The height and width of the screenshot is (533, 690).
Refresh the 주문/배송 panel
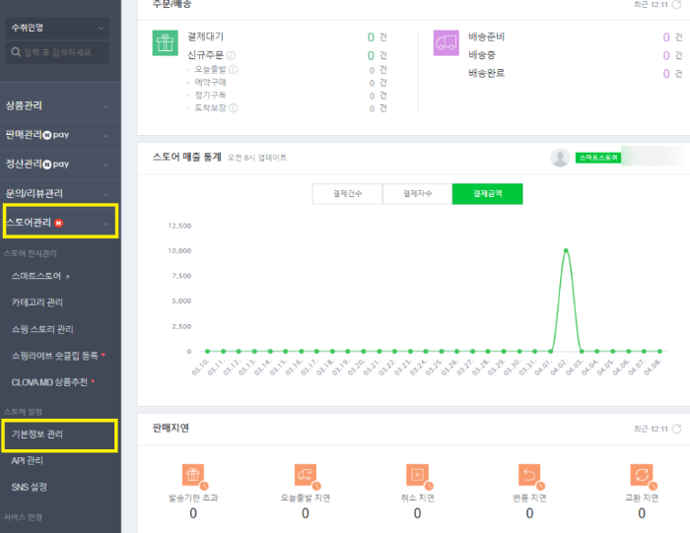pos(676,4)
